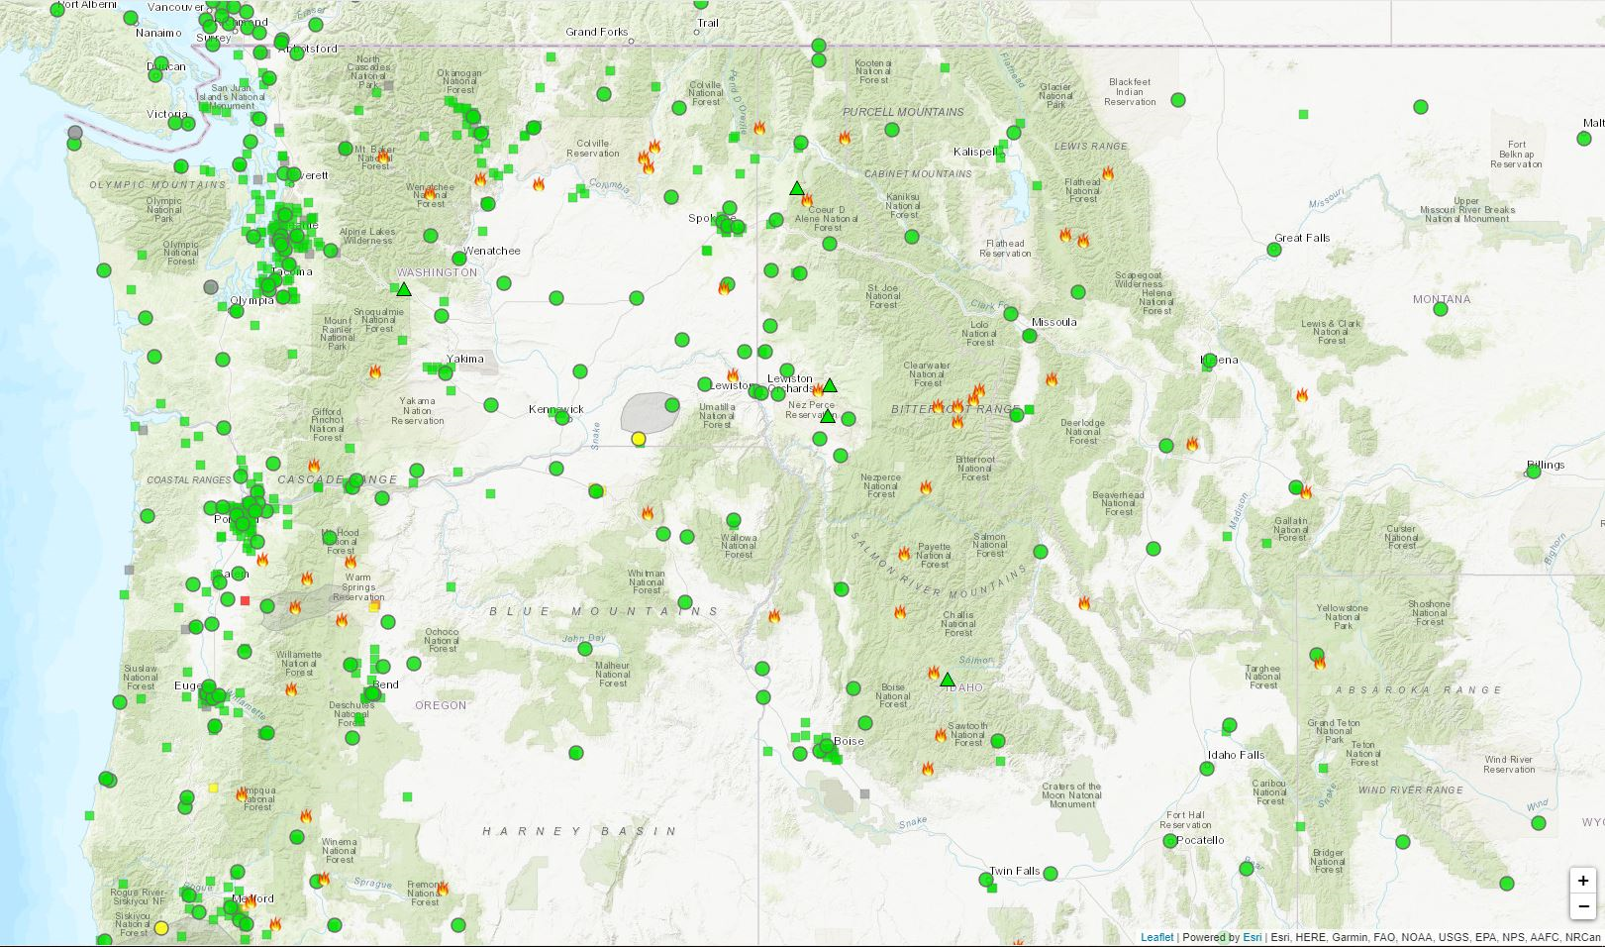Click the yellow circle marker near Medford
This screenshot has height=947, width=1605.
point(160,929)
